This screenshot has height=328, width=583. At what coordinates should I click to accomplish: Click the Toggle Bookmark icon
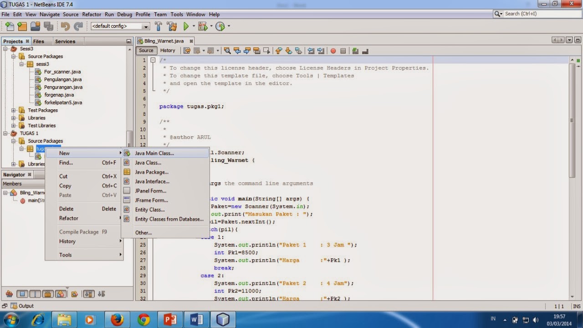(x=299, y=51)
